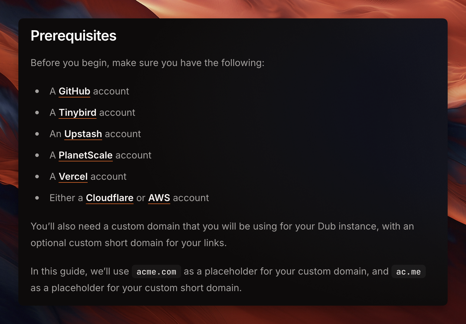Open the Tinybird link
The image size is (466, 324).
tap(78, 113)
